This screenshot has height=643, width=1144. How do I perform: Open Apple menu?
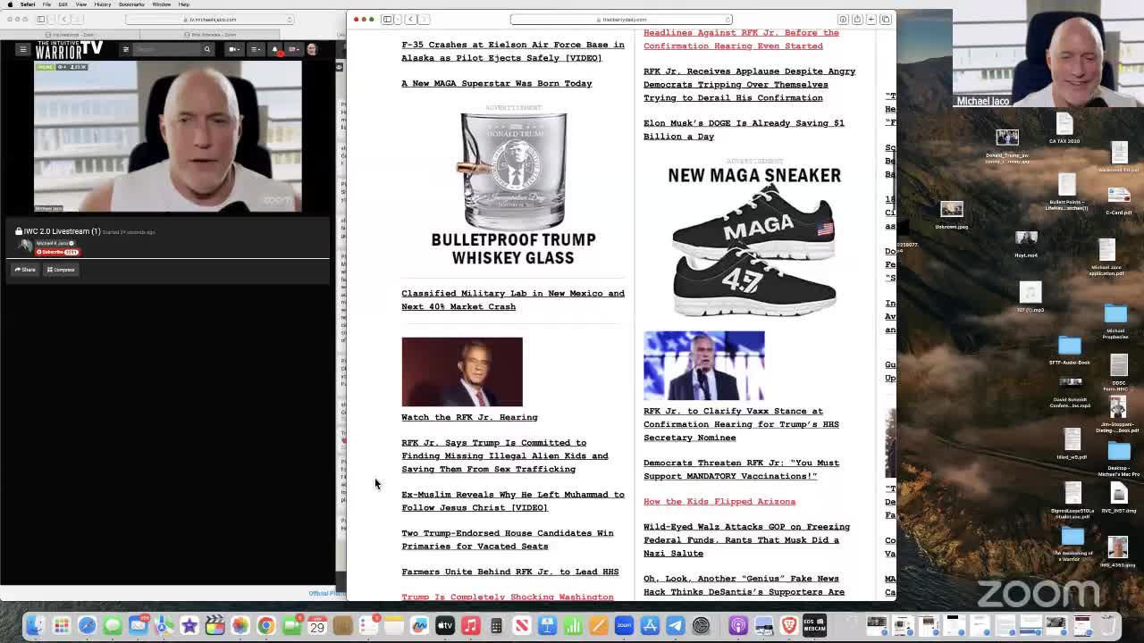click(9, 4)
